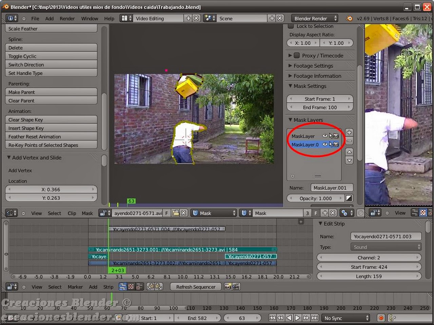Open the Marker menu in the sequencer header
Screen dimensions: 434x325
pyautogui.click(x=75, y=287)
